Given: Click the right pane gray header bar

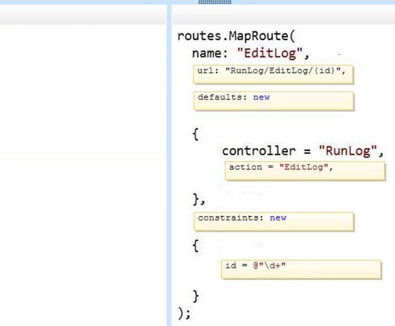Looking at the screenshot, I should click(x=283, y=15).
